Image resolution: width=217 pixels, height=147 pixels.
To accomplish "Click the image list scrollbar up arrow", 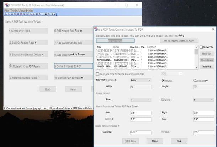I will (196, 47).
